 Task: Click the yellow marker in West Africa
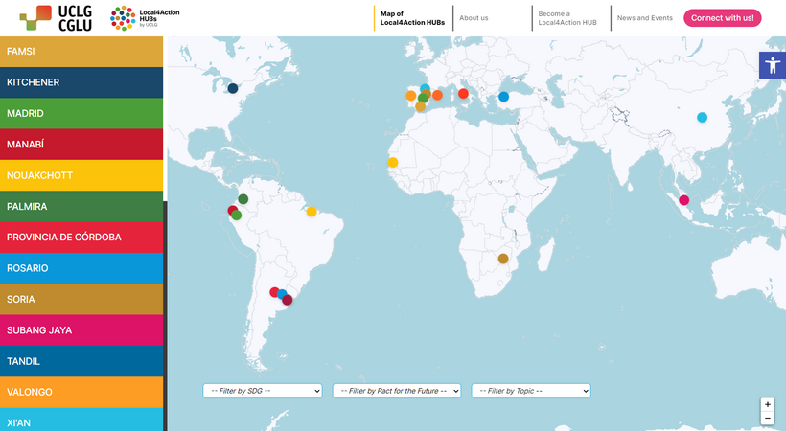click(x=392, y=163)
